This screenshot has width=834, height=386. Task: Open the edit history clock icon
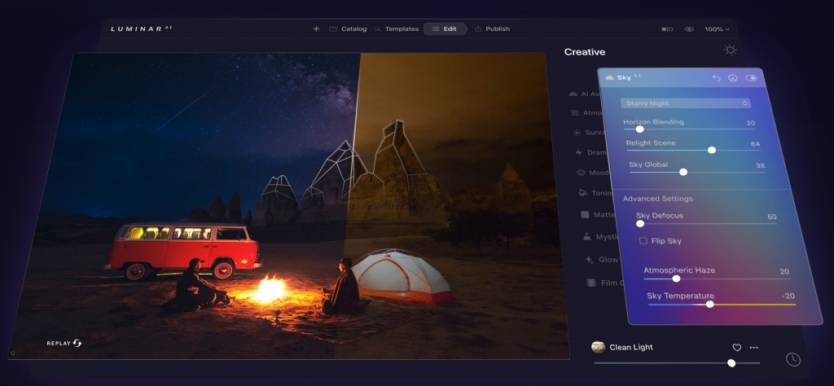[792, 359]
